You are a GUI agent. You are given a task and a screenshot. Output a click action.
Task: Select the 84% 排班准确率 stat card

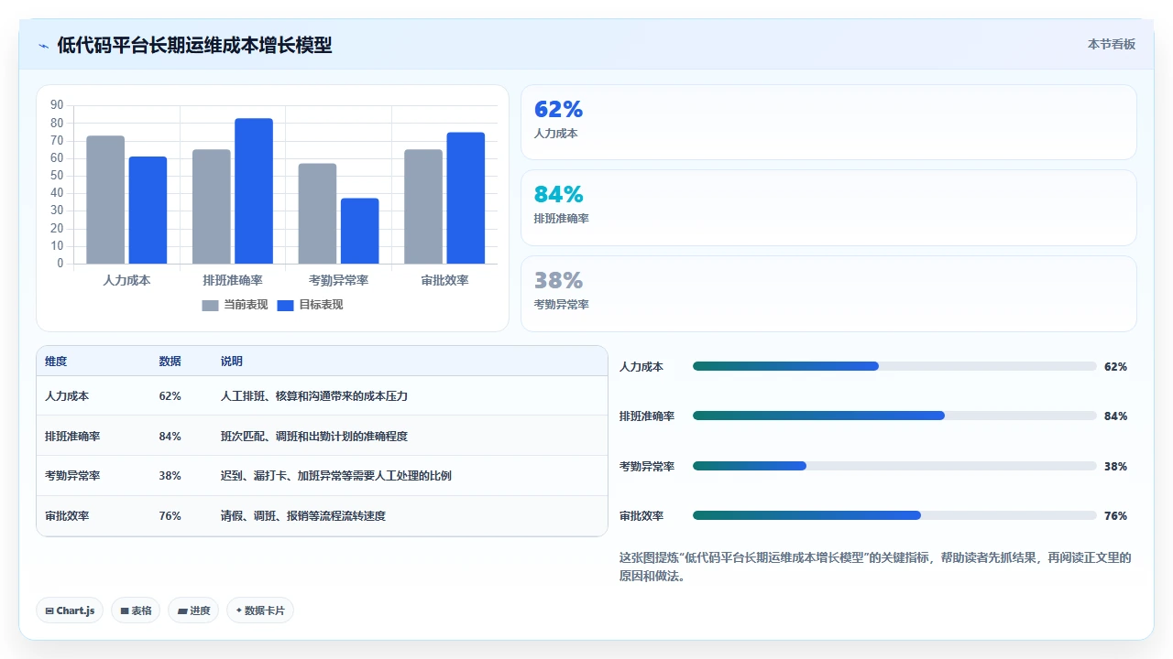tap(828, 208)
